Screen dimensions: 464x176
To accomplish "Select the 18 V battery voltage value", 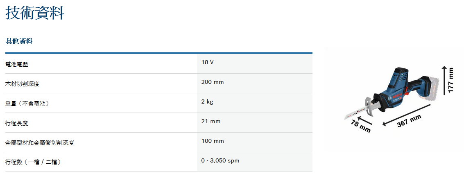I will (208, 63).
